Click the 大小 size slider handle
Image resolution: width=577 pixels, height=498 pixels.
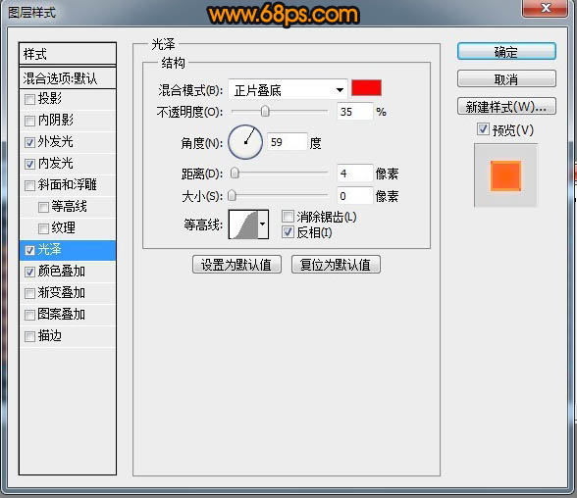tap(232, 195)
